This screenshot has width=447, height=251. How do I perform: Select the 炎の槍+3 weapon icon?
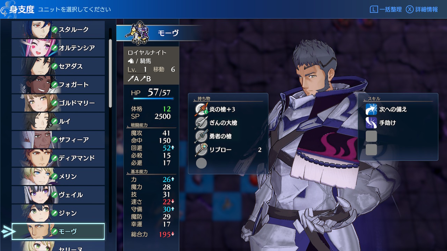click(201, 109)
